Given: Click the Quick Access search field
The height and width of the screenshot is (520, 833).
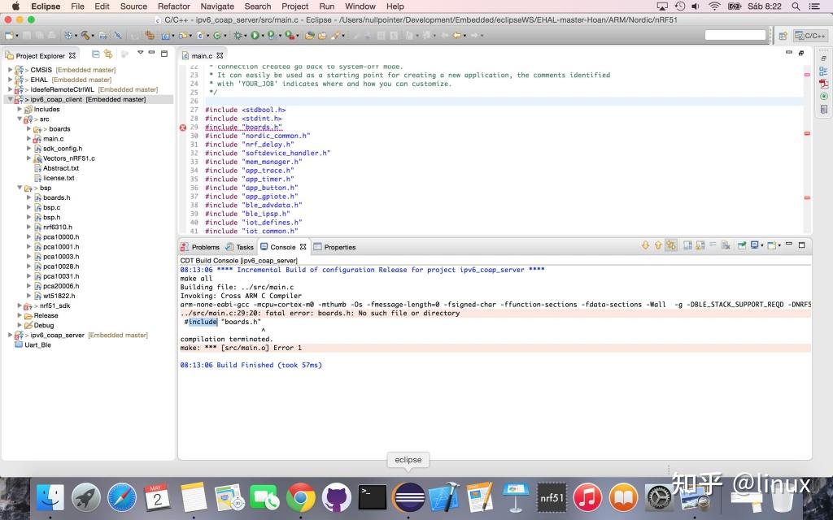Looking at the screenshot, I should pos(735,35).
